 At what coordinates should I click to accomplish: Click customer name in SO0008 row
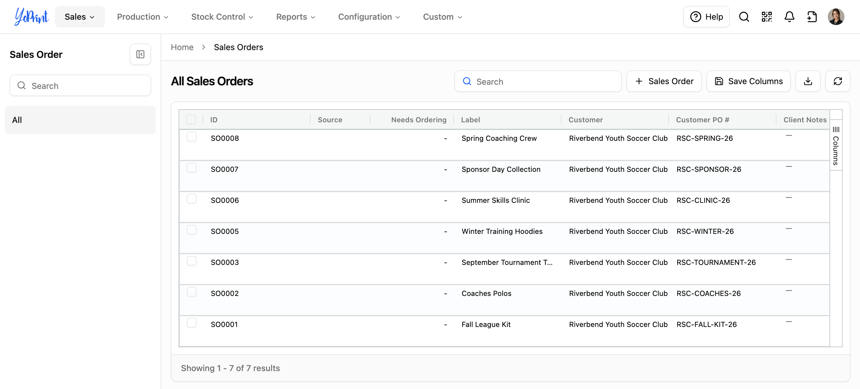click(x=618, y=138)
